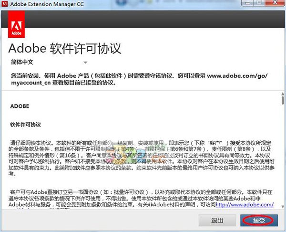The height and width of the screenshot is (232, 286).
Task: Maximize the Adobe Extension Manager CC window
Action: pos(258,5)
